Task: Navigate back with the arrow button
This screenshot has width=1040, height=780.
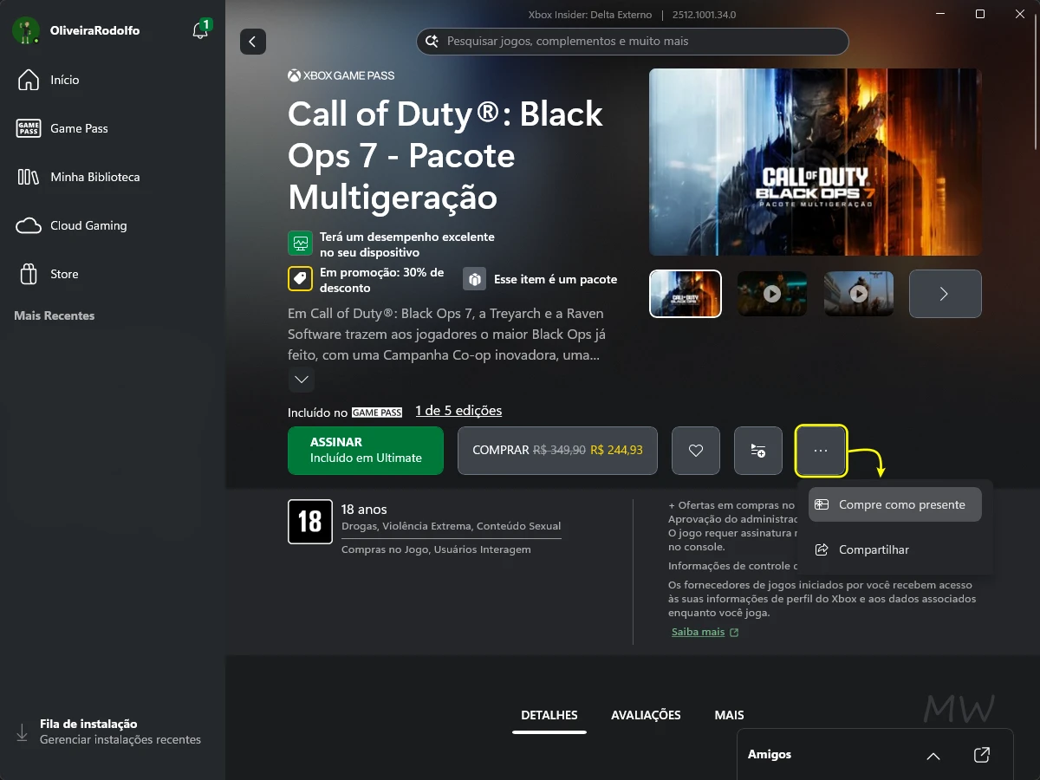Action: [x=252, y=42]
